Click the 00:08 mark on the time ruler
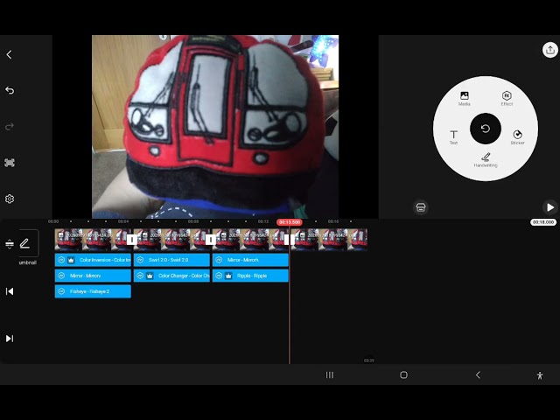This screenshot has width=560, height=420. [193, 221]
